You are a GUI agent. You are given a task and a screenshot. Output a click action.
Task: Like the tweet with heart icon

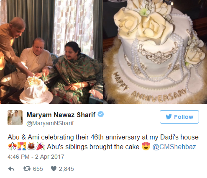click(x=54, y=169)
